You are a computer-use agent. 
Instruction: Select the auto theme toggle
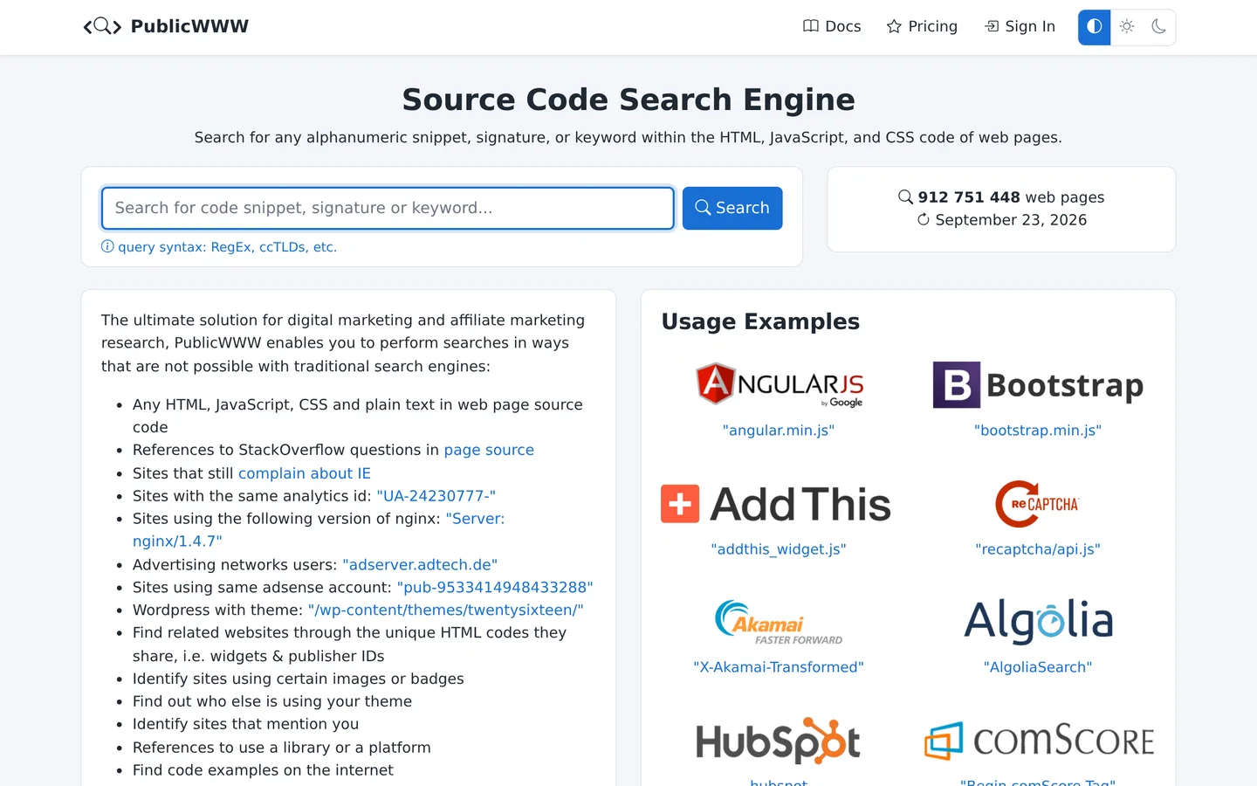pyautogui.click(x=1095, y=27)
